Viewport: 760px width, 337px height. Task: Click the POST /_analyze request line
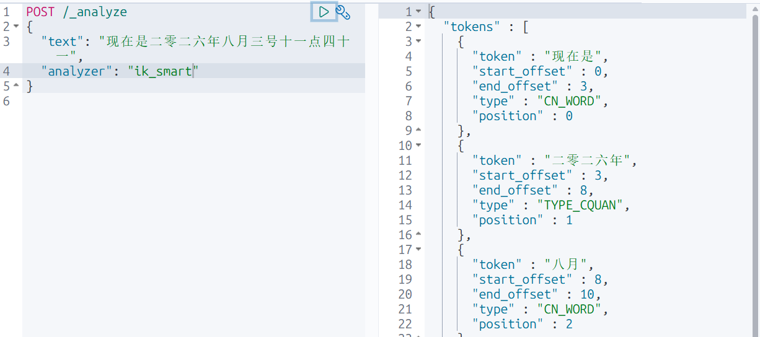pos(76,12)
